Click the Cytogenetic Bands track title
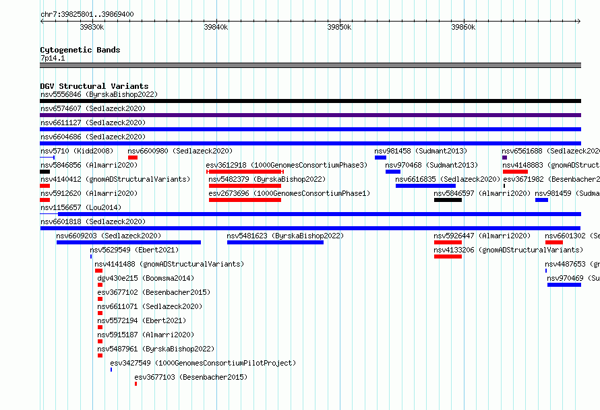 80,50
